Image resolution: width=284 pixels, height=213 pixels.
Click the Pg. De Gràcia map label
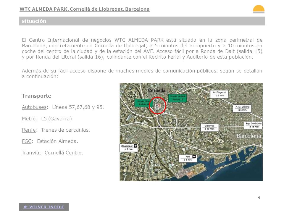coord(254,125)
